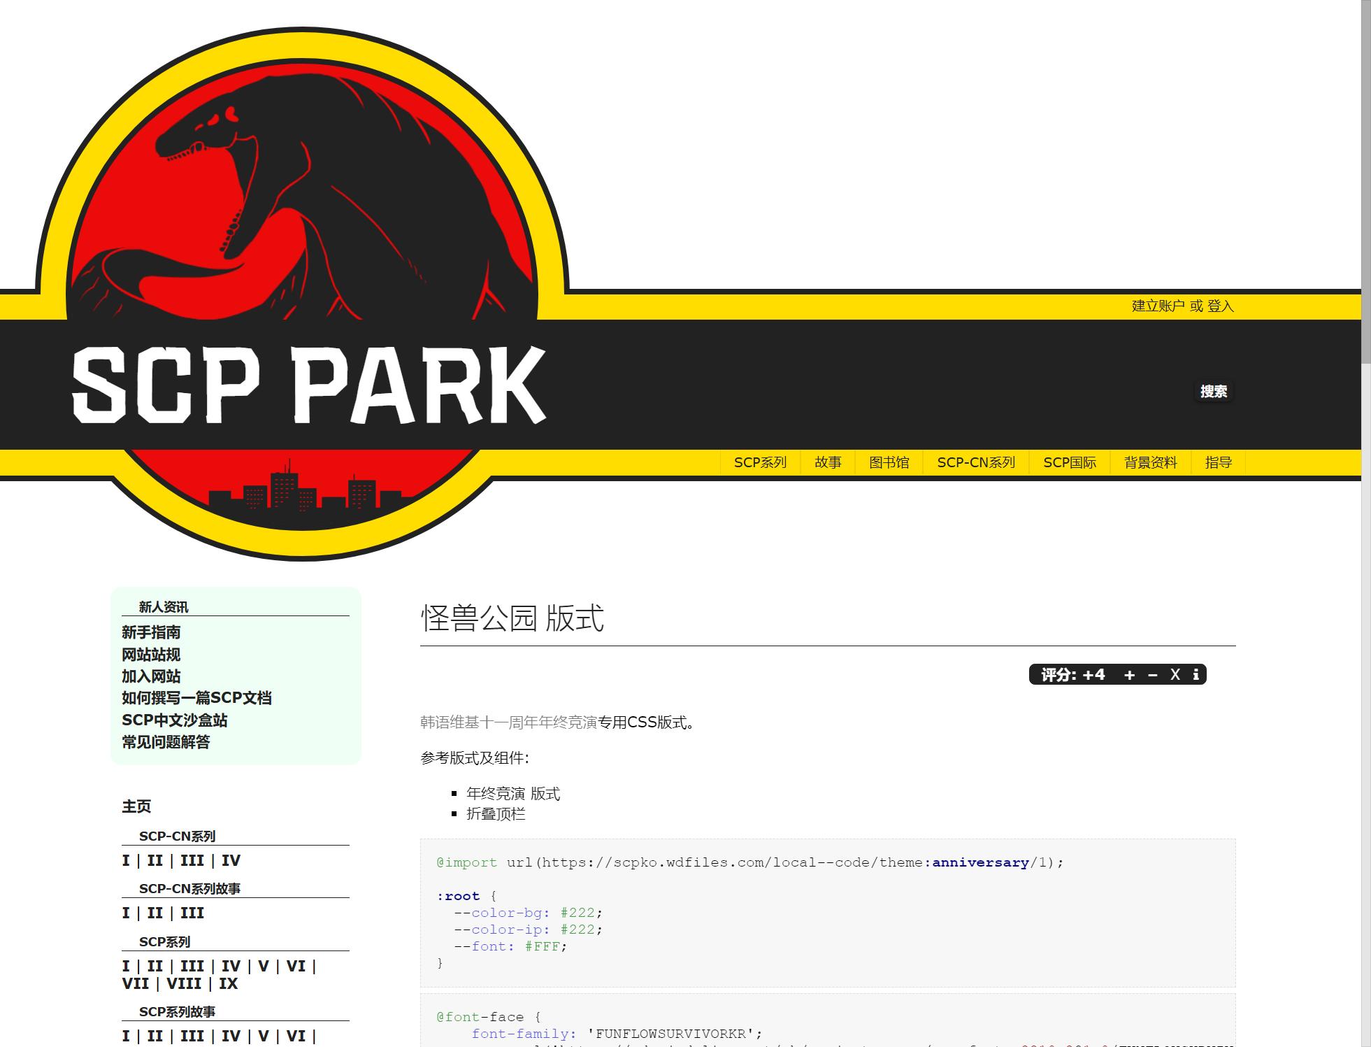Expand the SCP-CN系列 navigation dropdown
The width and height of the screenshot is (1371, 1047).
(x=976, y=462)
